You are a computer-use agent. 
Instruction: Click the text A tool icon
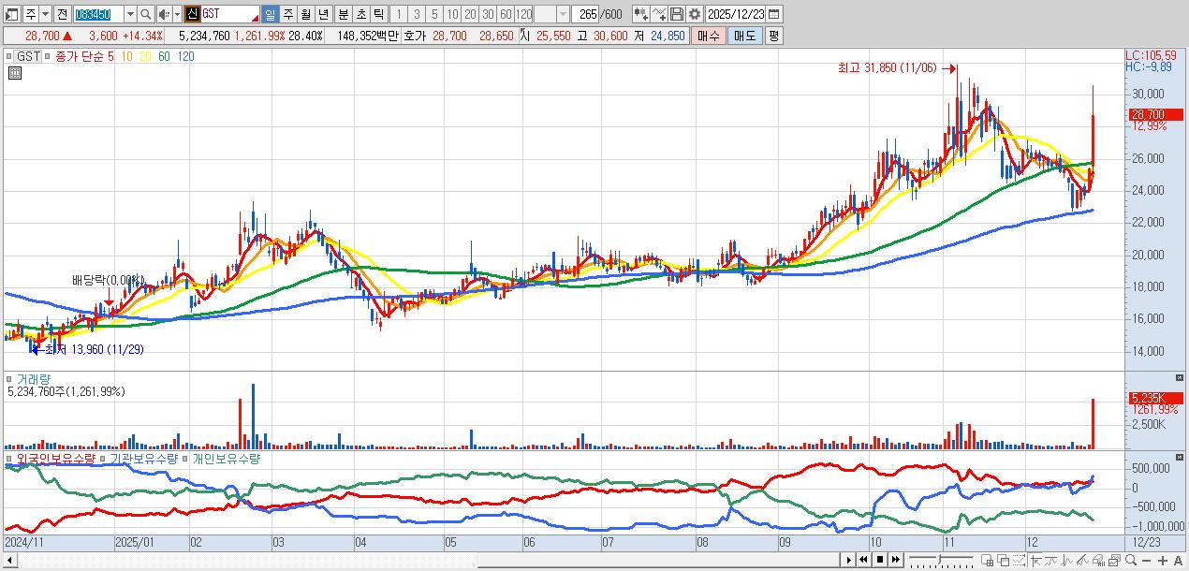(x=1178, y=561)
